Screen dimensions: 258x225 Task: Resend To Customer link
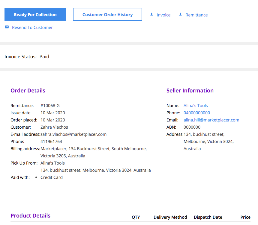click(32, 28)
